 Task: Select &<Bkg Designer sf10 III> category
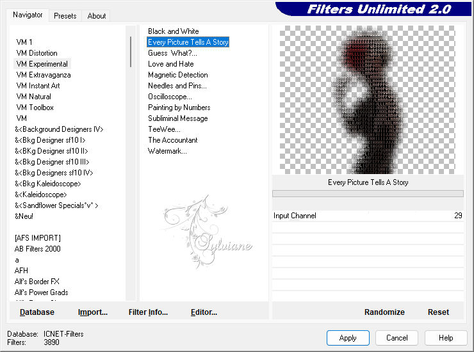coord(52,162)
